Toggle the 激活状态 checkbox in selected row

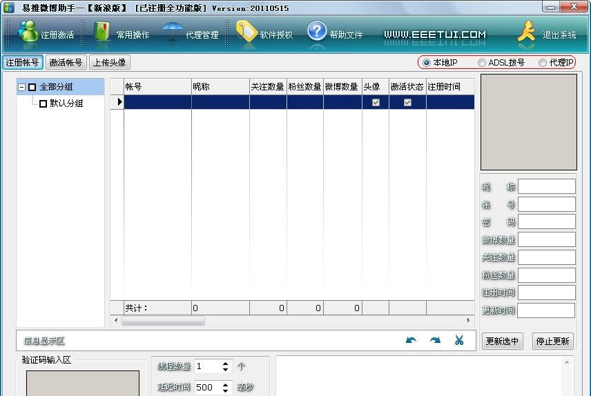[x=407, y=102]
